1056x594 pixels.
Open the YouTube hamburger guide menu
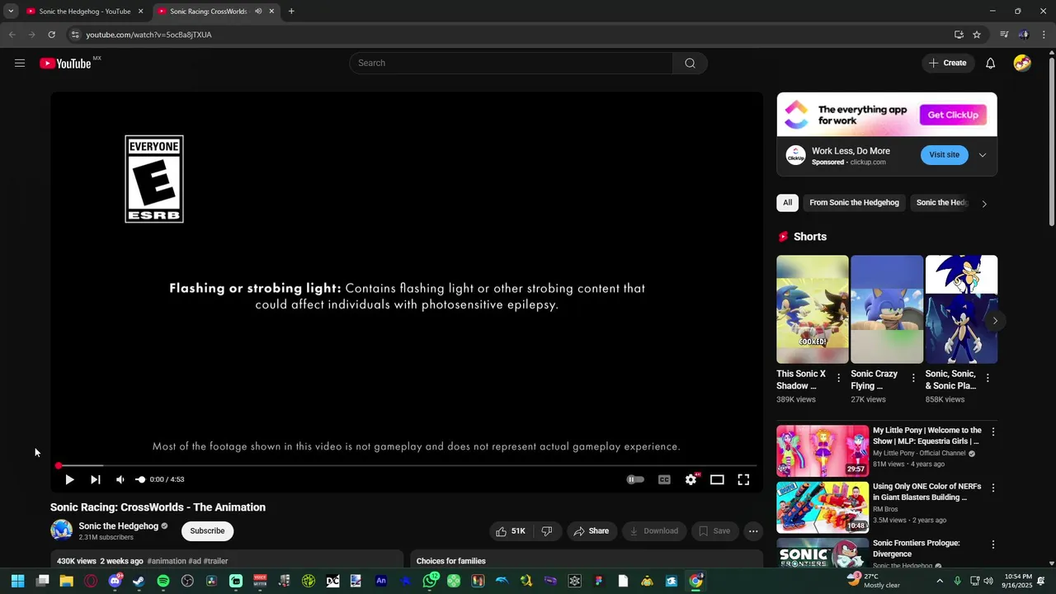coord(20,64)
